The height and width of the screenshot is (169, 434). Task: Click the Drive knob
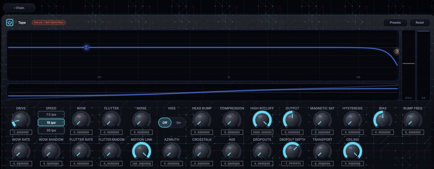coord(21,120)
